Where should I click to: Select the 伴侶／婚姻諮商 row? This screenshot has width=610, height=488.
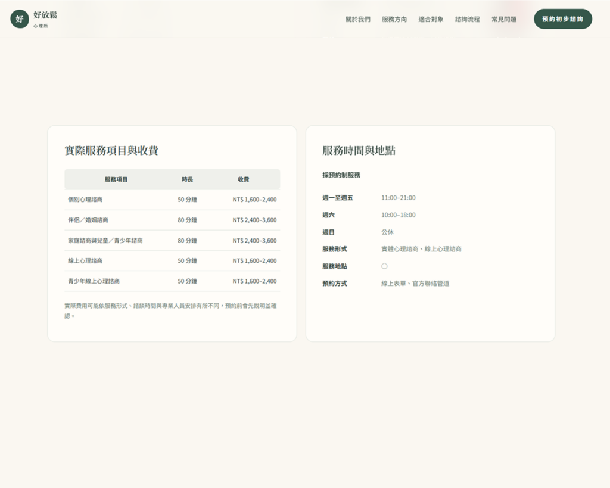click(172, 220)
